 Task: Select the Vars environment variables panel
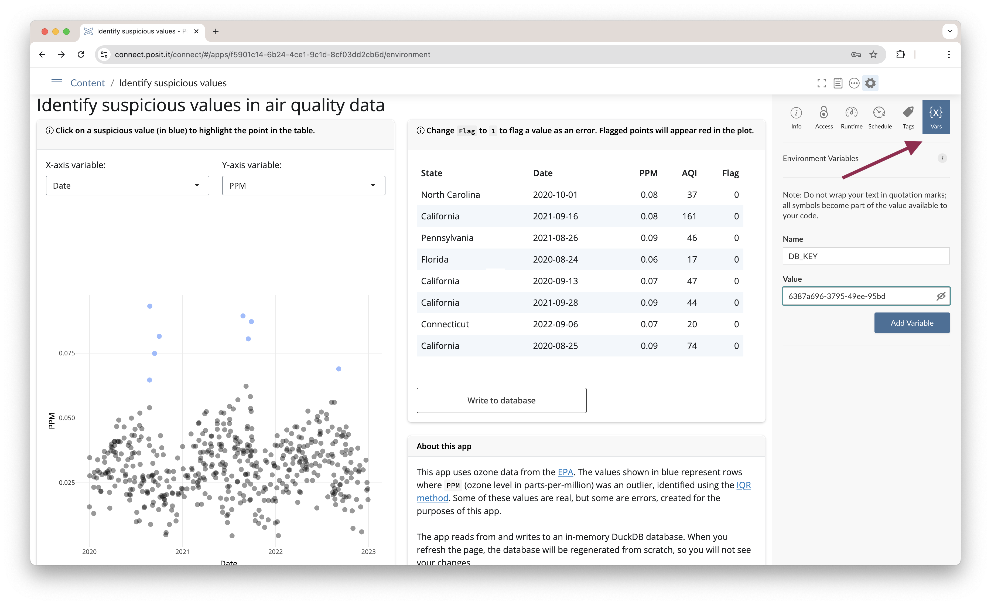coord(936,117)
